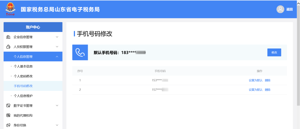Delete phone number 157****

268,90
